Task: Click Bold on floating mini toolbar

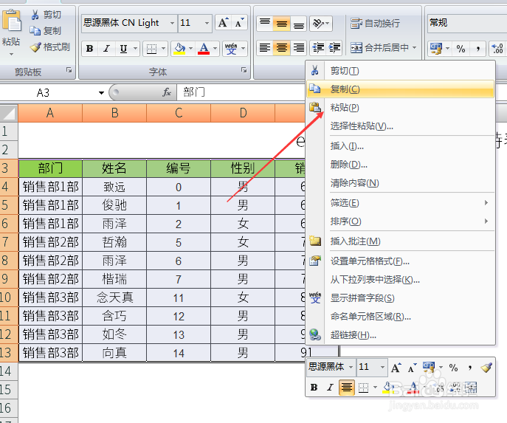Action: pyautogui.click(x=314, y=388)
